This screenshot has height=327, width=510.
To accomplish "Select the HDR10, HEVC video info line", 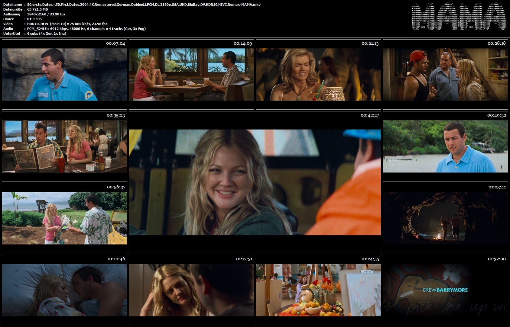I will pos(67,24).
